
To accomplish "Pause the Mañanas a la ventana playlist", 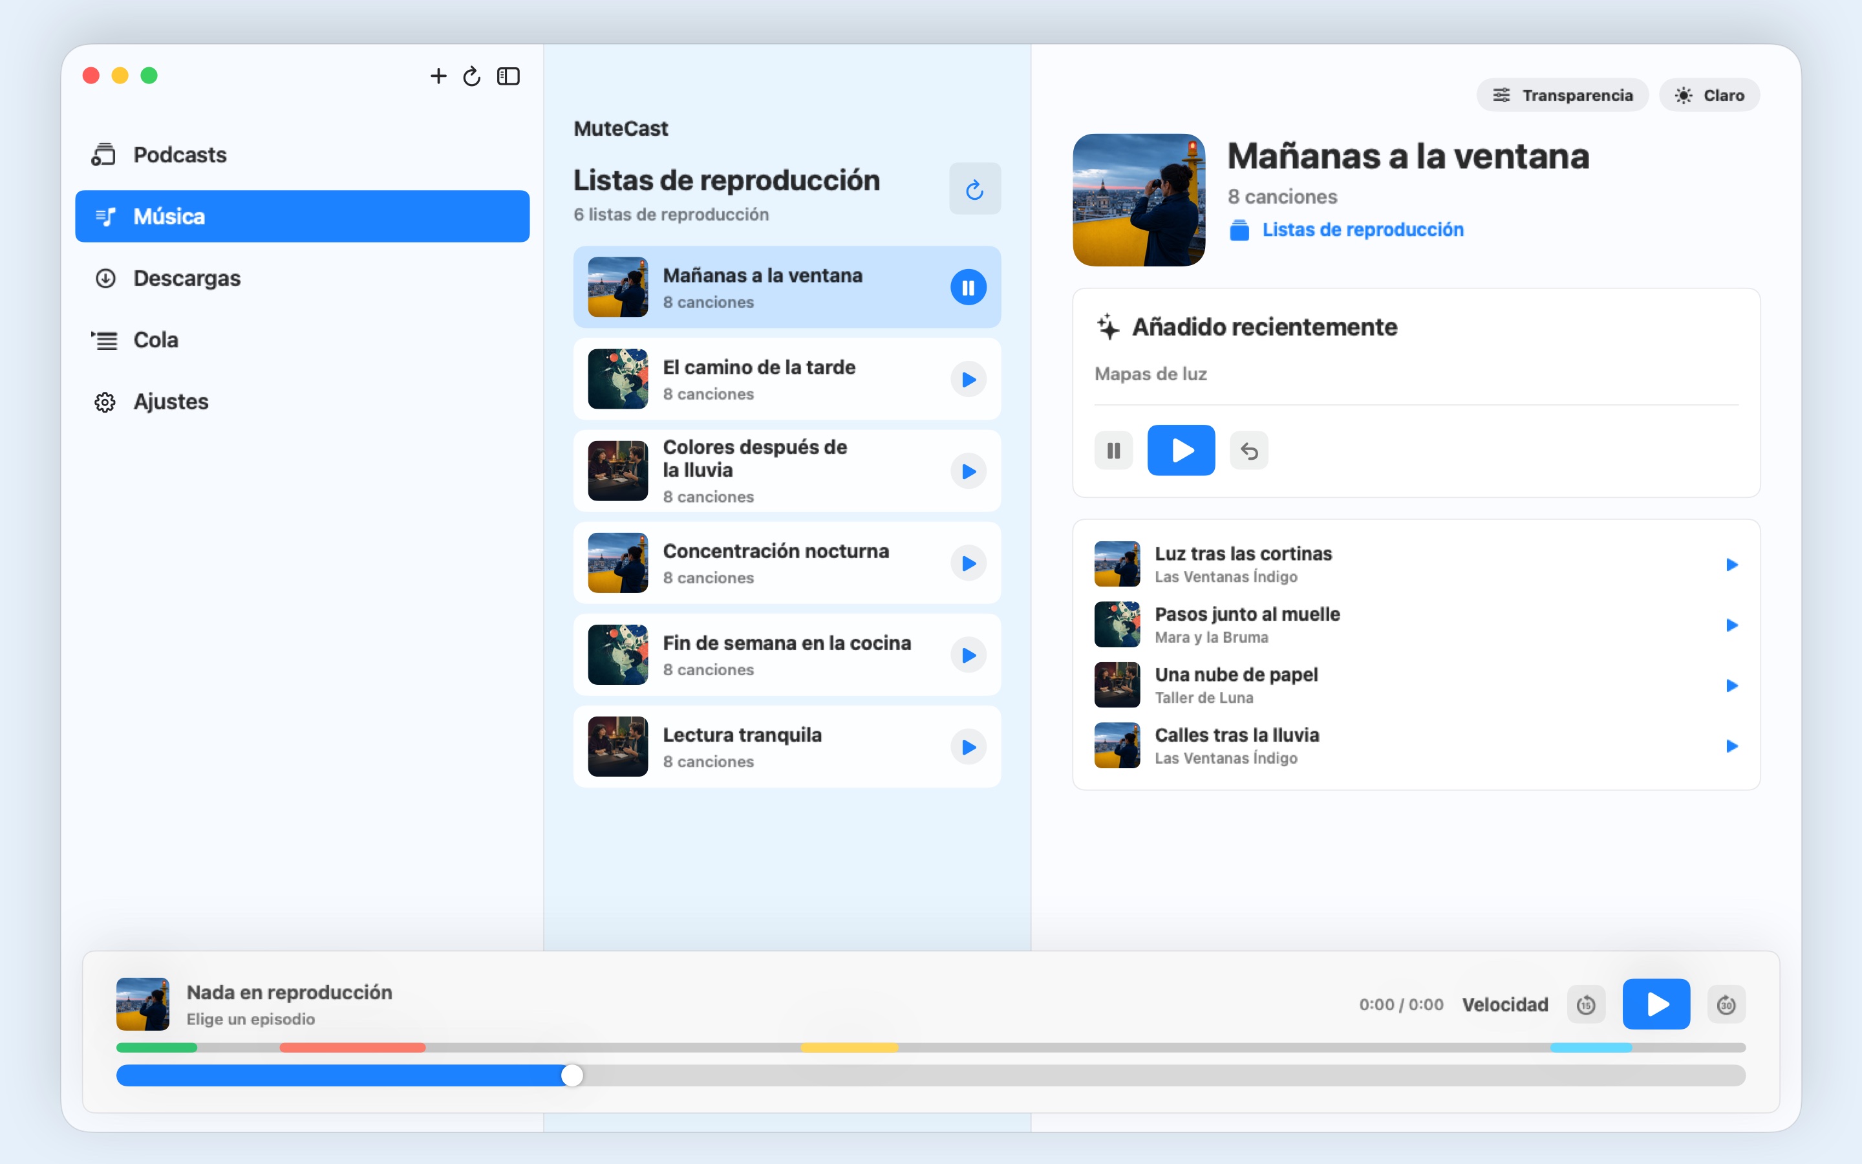I will [x=968, y=287].
